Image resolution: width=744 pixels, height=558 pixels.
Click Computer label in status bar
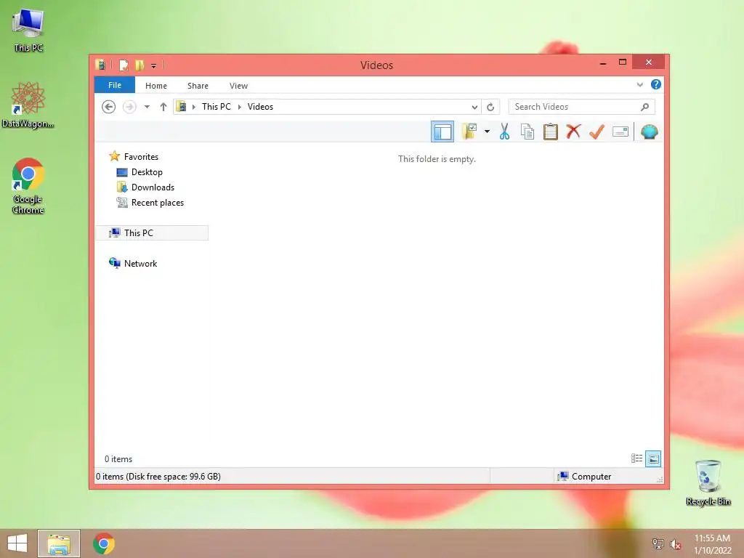tap(591, 477)
